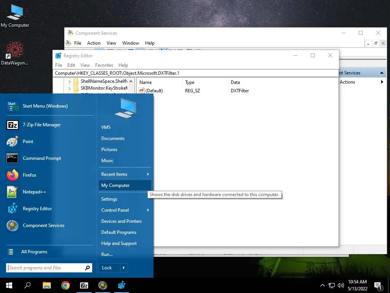Click the user computer picture in start menu
The height and width of the screenshot is (293, 390).
tap(125, 108)
